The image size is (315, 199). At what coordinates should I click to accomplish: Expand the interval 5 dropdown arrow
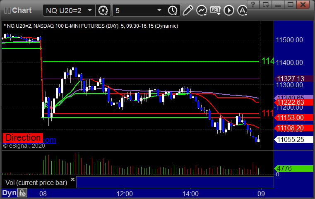coord(159,10)
